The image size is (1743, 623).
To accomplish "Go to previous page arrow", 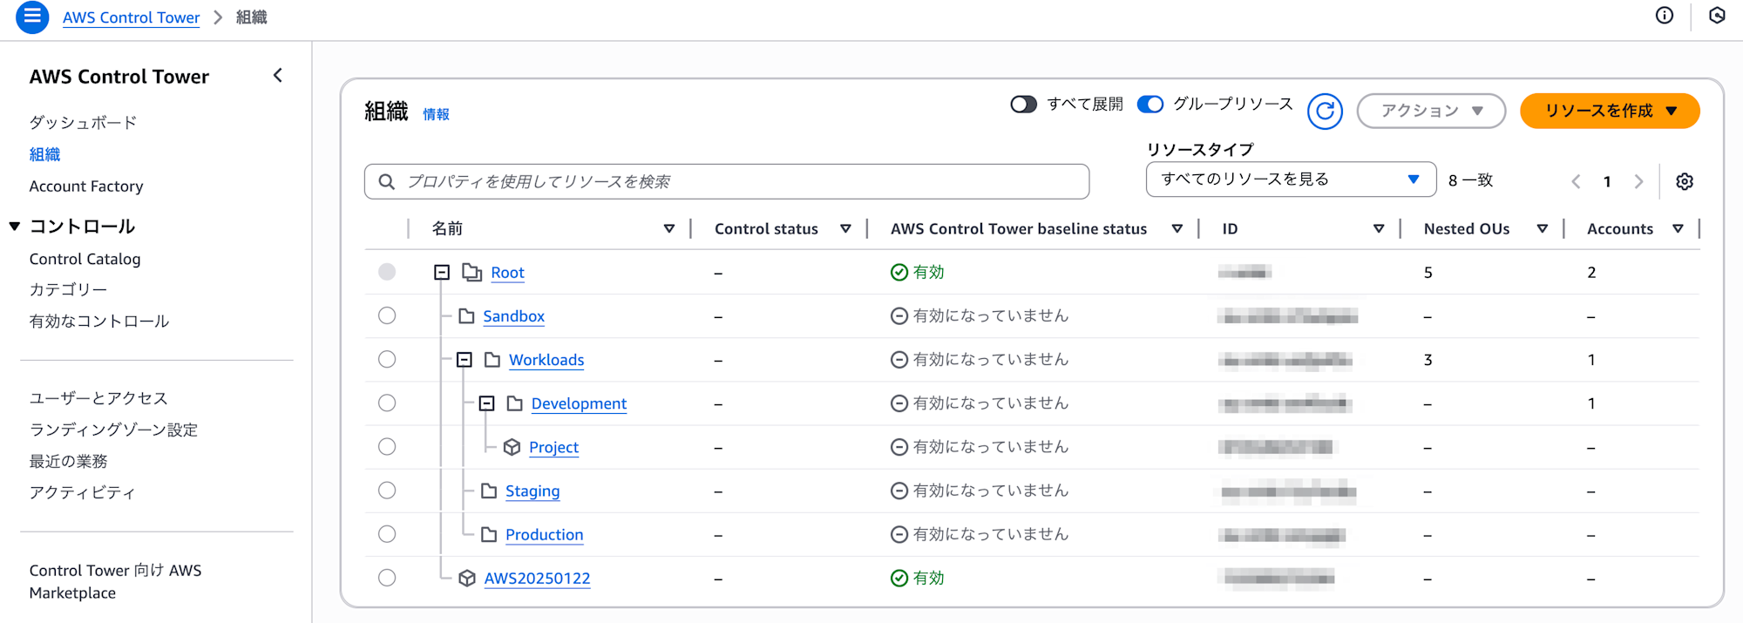I will pos(1576,181).
